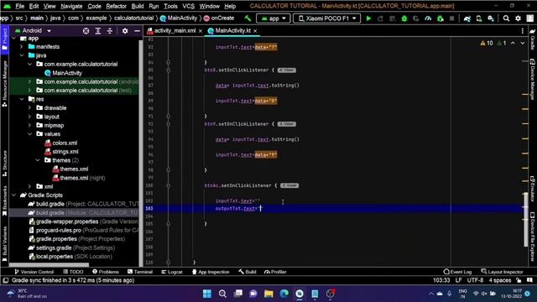Open the Project tool window tab
This screenshot has width=537, height=302.
[4, 39]
